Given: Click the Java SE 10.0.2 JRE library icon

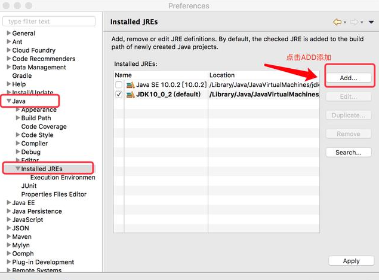Looking at the screenshot, I should [x=130, y=86].
